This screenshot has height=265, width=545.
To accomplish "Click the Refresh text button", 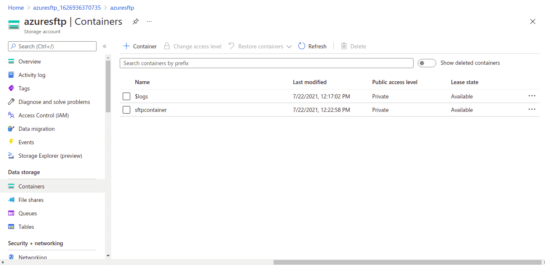I will pos(317,46).
